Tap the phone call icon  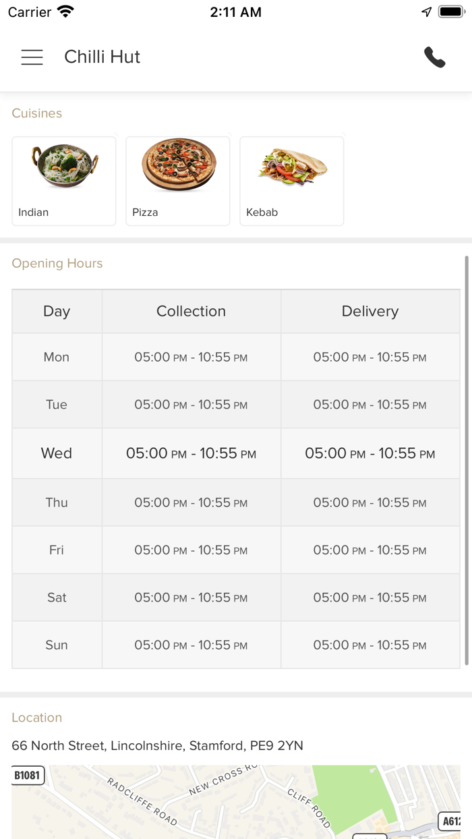(435, 57)
